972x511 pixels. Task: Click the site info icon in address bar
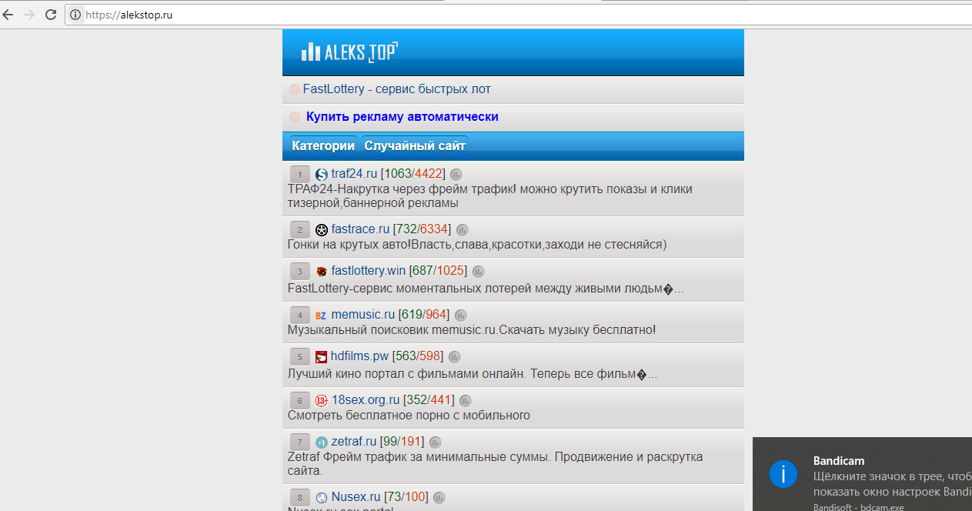point(75,15)
